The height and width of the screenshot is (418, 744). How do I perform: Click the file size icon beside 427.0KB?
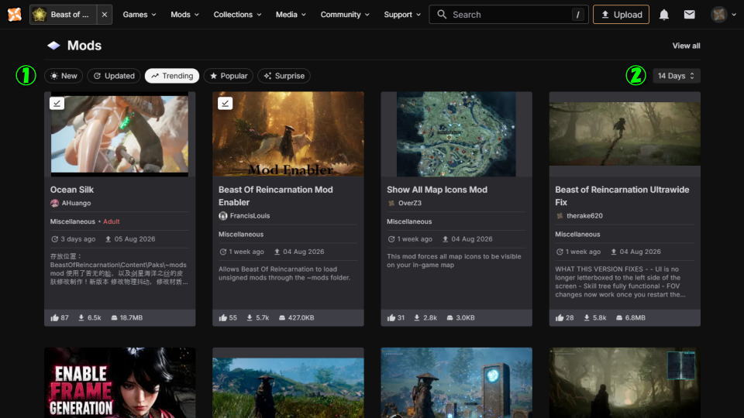(282, 317)
